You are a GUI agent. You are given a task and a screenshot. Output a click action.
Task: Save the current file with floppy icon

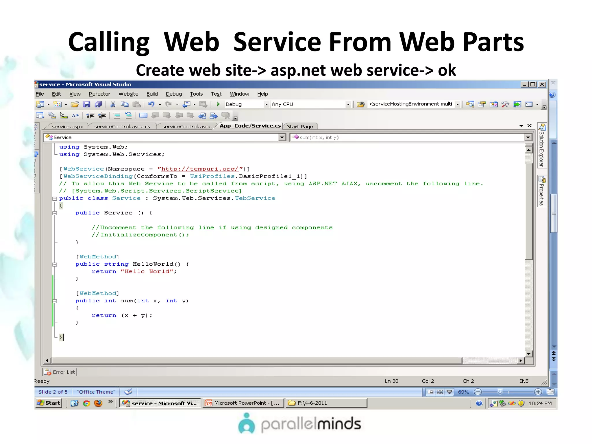[x=87, y=104]
